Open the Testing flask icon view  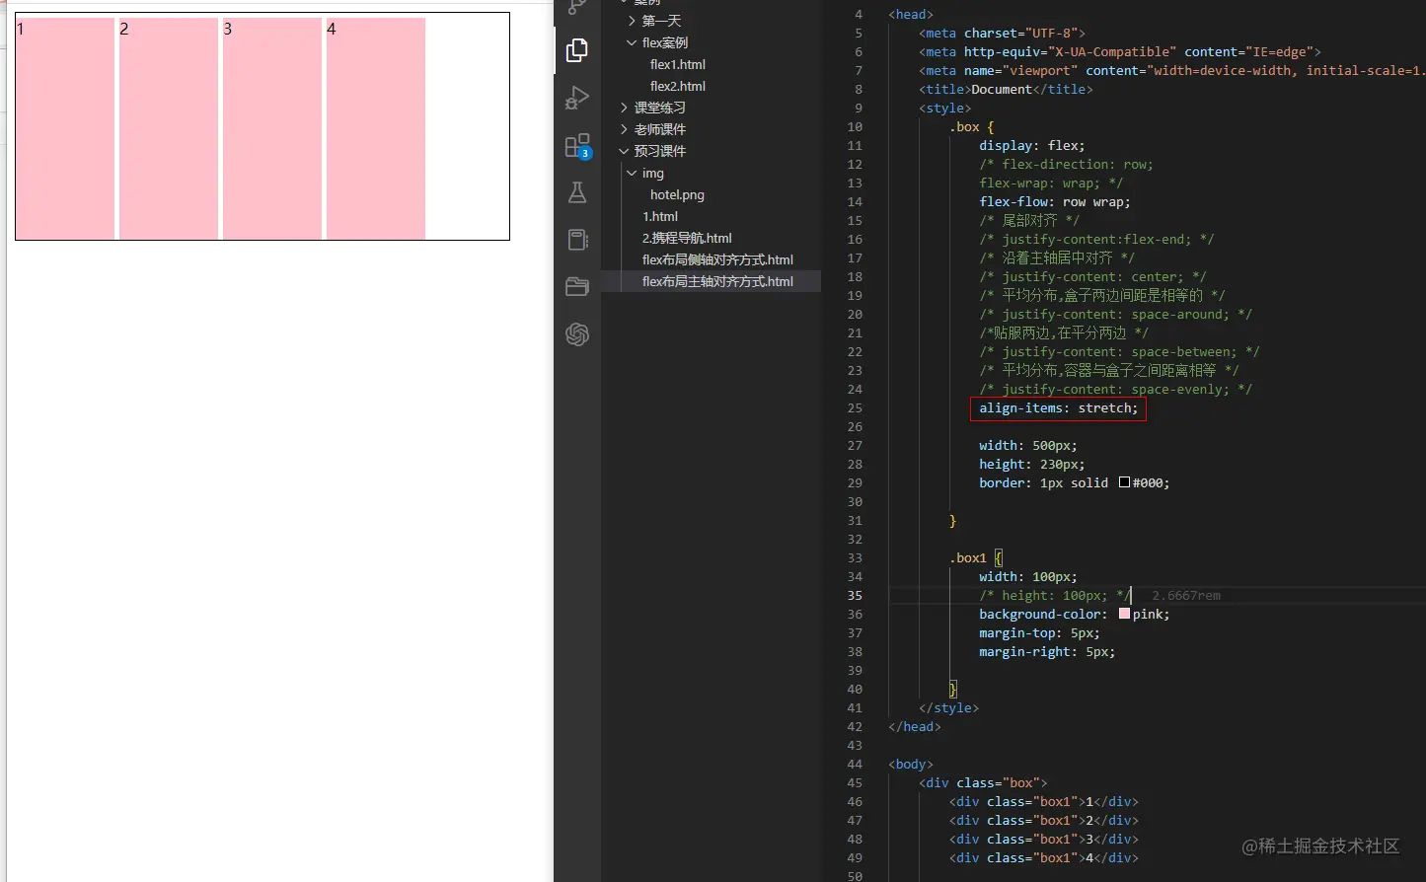coord(577,192)
